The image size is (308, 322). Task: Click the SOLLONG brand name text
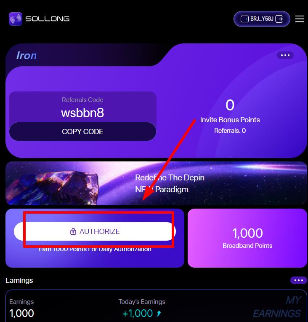point(48,19)
